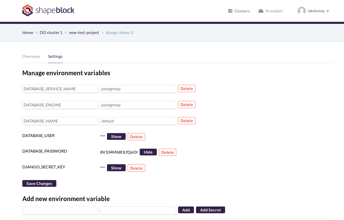
Task: Switch to the Overview tab
Action: coord(31,56)
